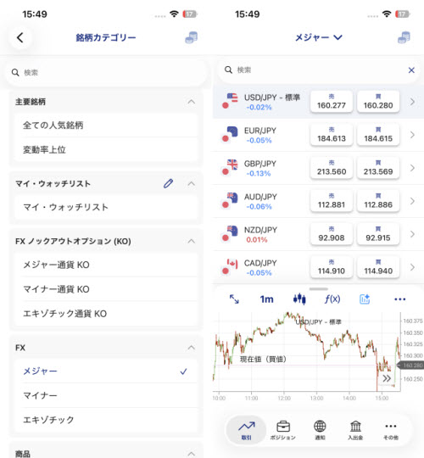Image resolution: width=424 pixels, height=458 pixels.
Task: Open the メジャー category dropdown in header
Action: pyautogui.click(x=318, y=37)
